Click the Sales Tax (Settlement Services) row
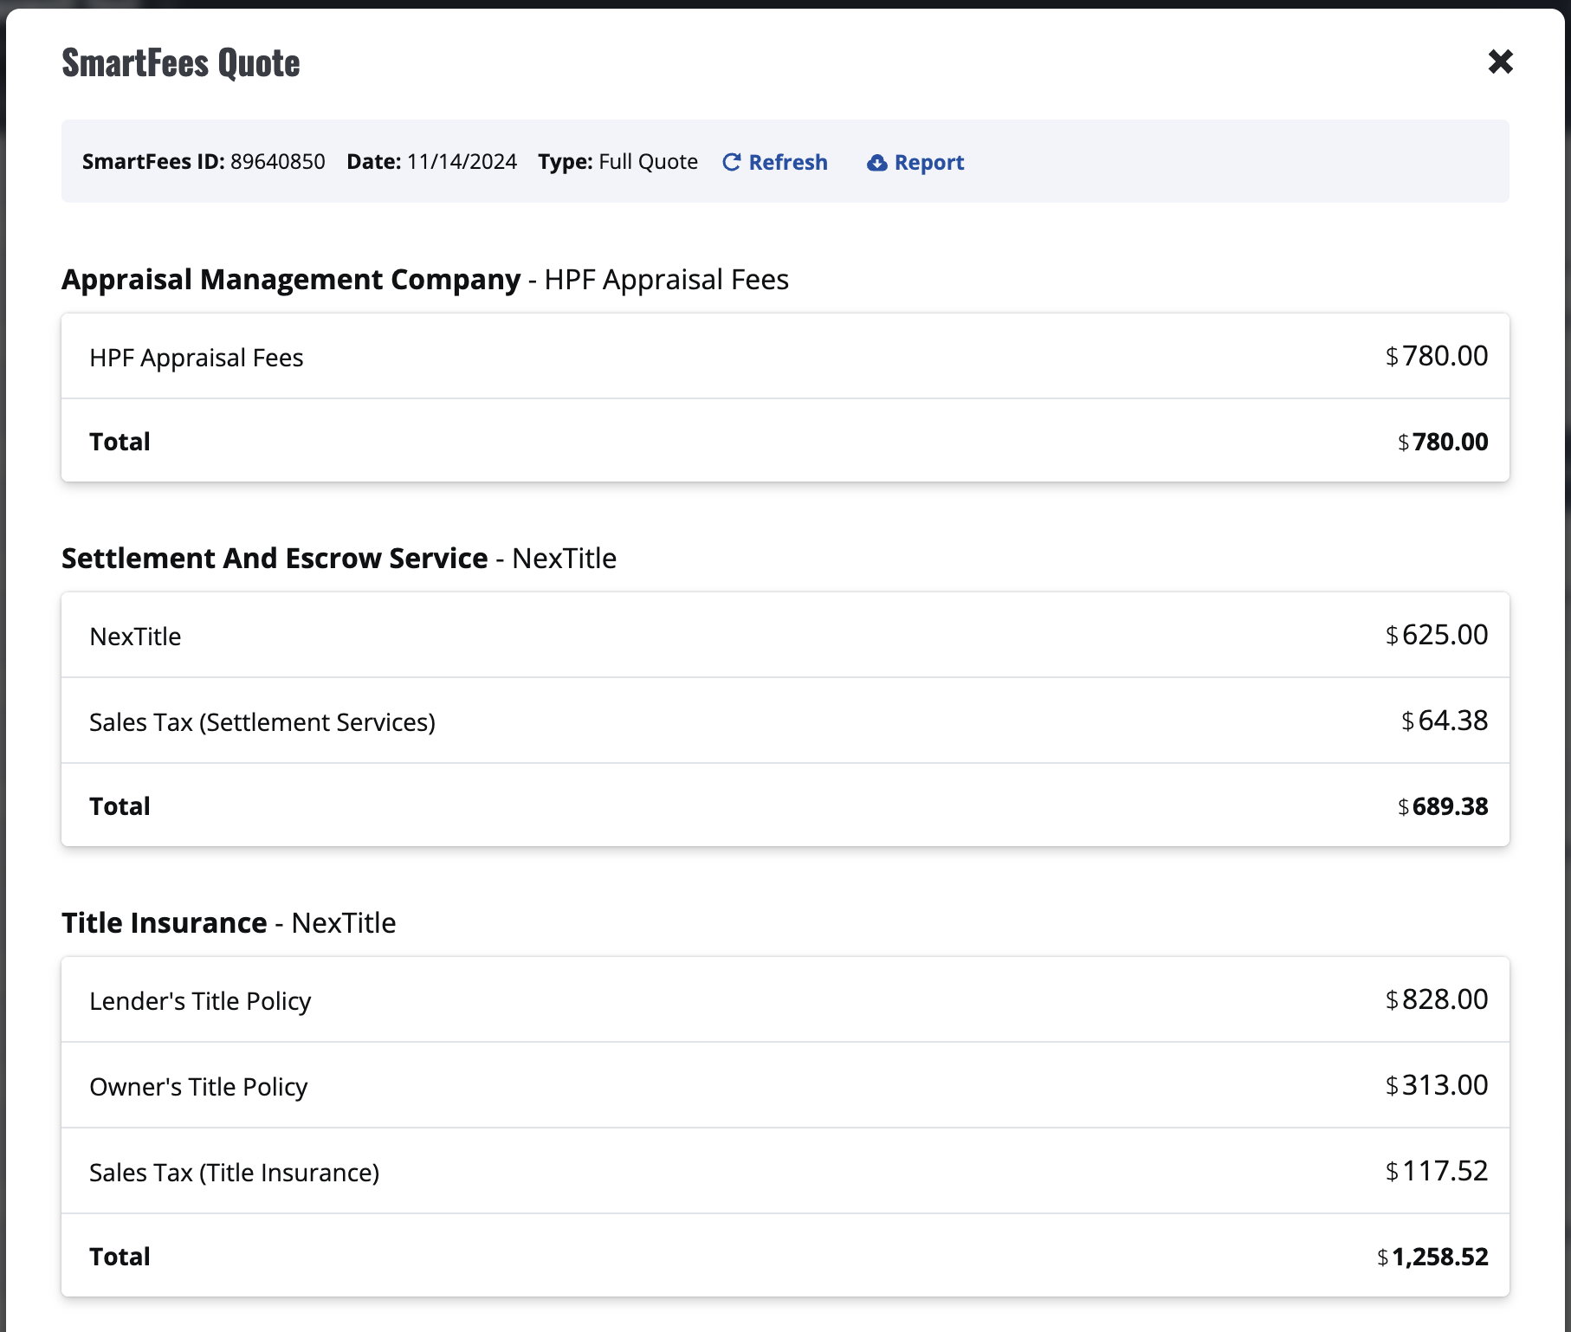The height and width of the screenshot is (1332, 1571). pyautogui.click(x=262, y=722)
